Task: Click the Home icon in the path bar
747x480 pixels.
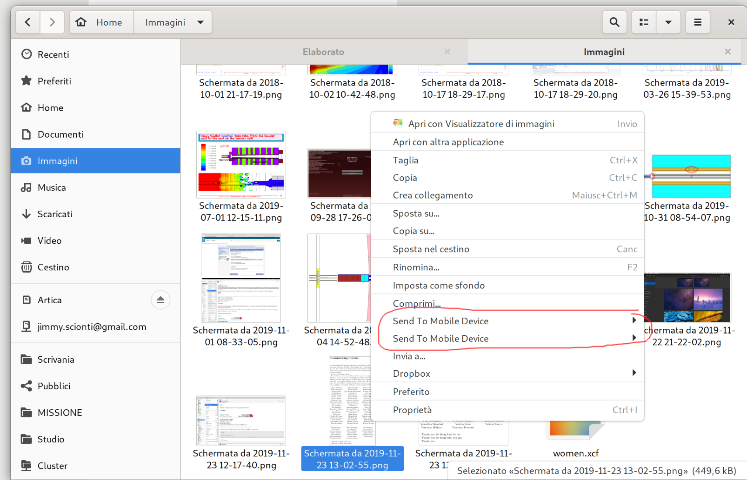Action: tap(81, 22)
